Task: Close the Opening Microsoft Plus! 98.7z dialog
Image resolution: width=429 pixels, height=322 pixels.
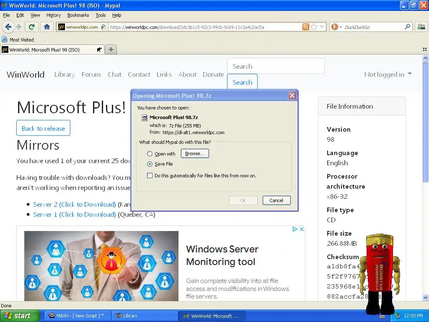Action: 292,96
